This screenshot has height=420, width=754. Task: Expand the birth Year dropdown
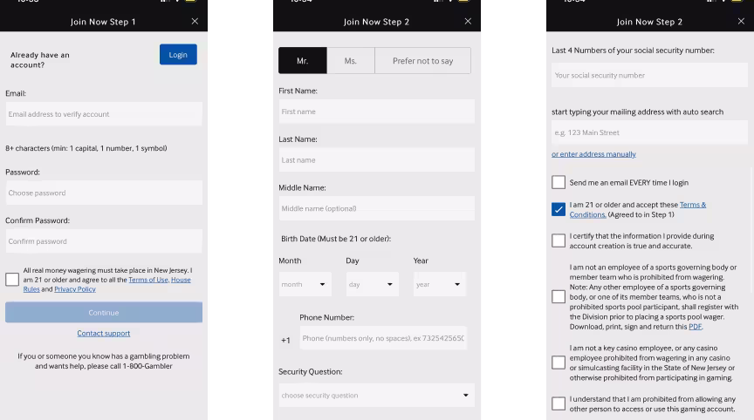439,284
